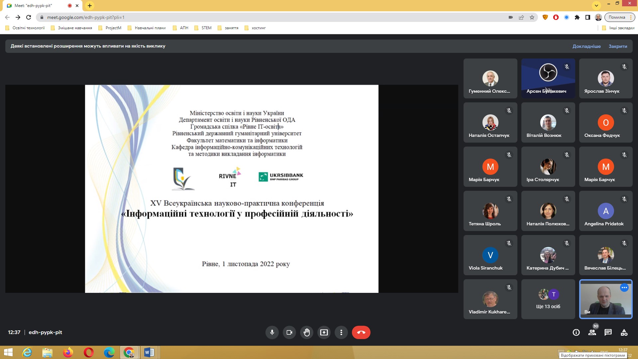Reload the page icon
The image size is (638, 359).
pos(29,17)
